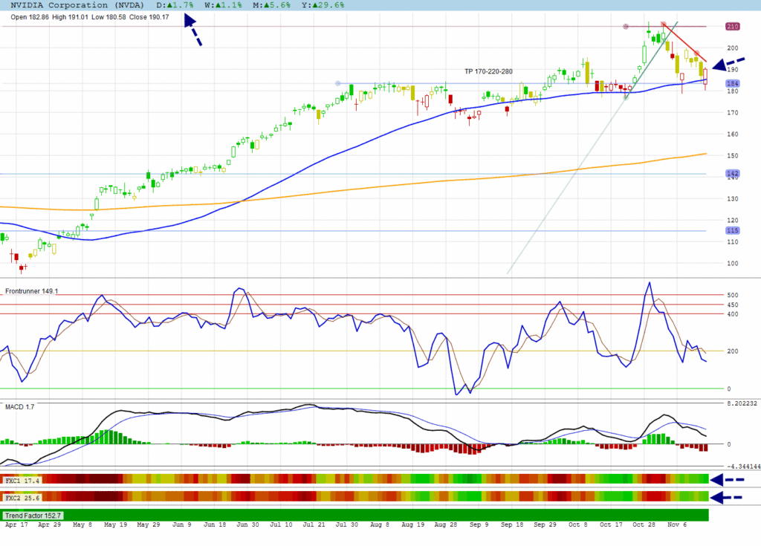Select the 142 price level tag
The image size is (761, 546).
(731, 174)
